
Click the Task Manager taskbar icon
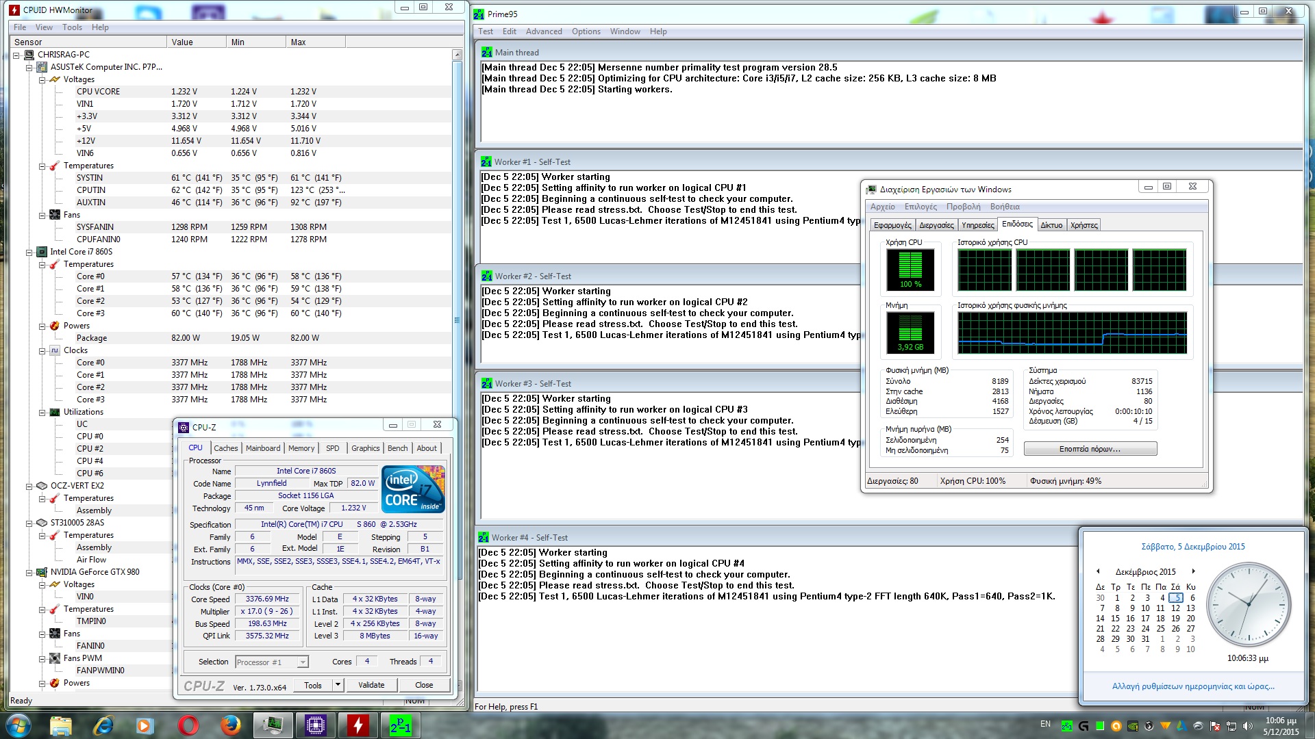(x=273, y=725)
